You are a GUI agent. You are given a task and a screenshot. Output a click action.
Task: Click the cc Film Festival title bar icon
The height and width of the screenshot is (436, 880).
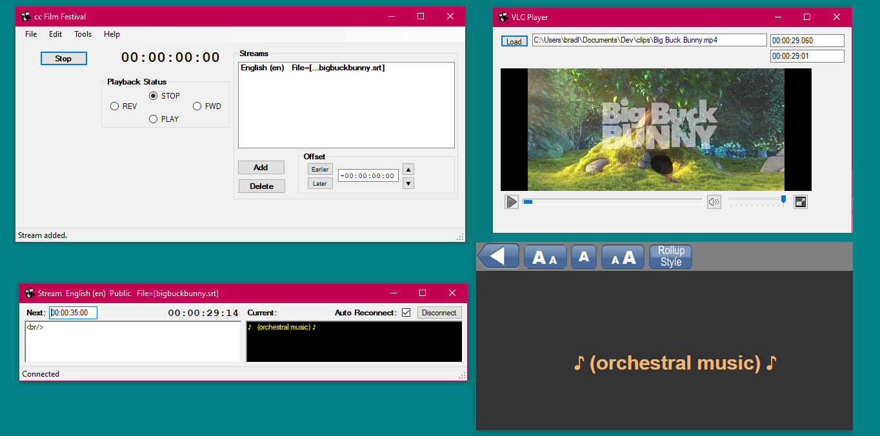pyautogui.click(x=26, y=16)
